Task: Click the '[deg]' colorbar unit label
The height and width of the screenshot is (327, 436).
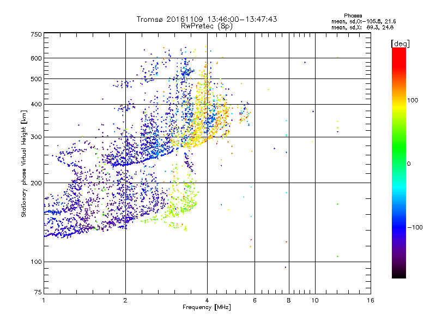Action: point(400,44)
